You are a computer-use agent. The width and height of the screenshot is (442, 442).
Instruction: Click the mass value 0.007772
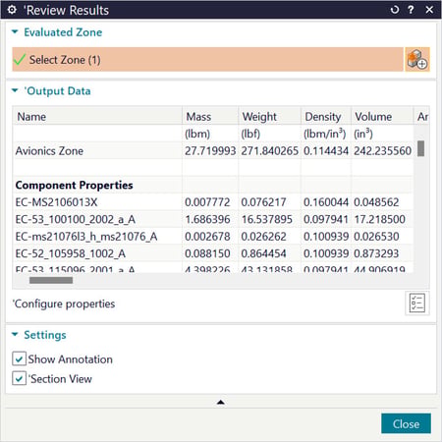207,202
